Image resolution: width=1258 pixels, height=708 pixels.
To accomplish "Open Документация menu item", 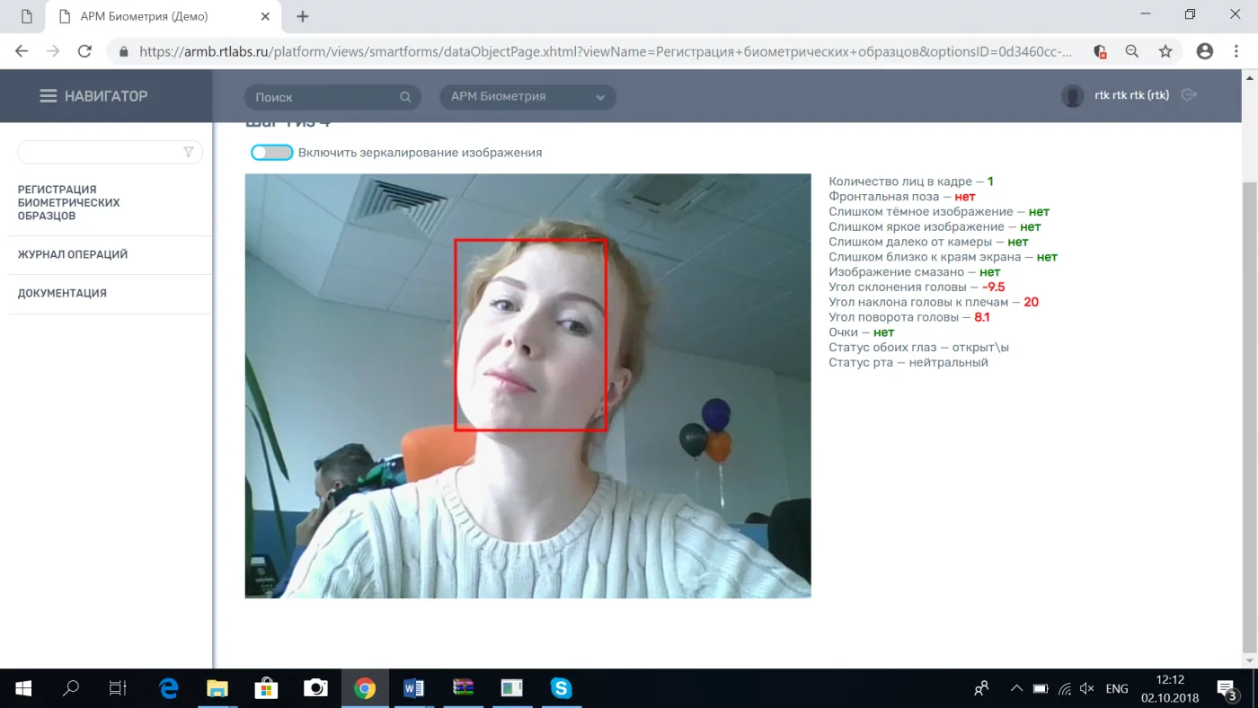I will (62, 294).
